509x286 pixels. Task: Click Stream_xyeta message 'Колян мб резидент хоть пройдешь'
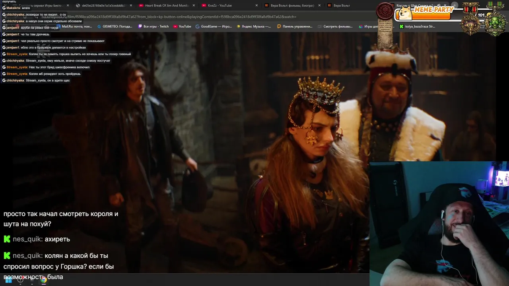[x=41, y=74]
